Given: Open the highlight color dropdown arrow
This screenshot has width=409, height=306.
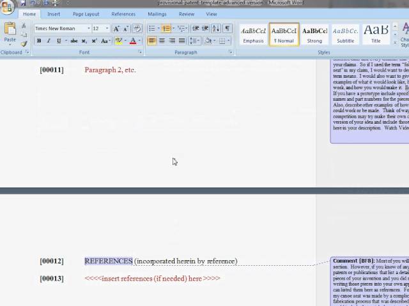Looking at the screenshot, I should (x=125, y=41).
